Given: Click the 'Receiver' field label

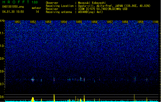Looking at the screenshot, I should click(52, 9).
